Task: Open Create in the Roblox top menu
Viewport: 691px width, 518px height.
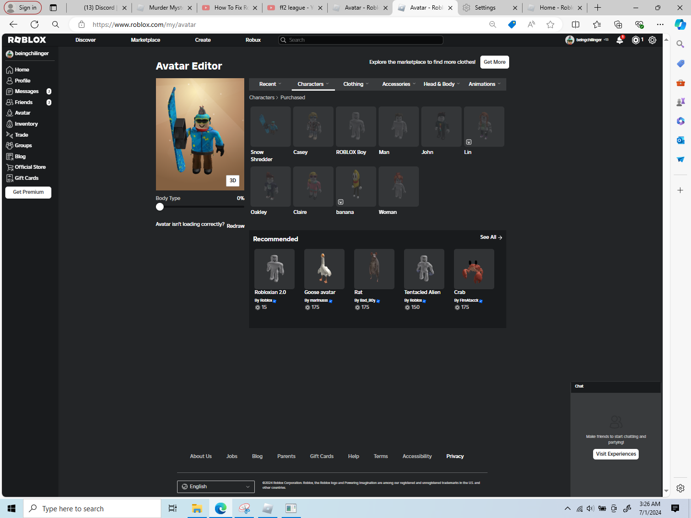Action: point(203,40)
